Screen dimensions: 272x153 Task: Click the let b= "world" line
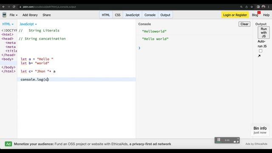[x=35, y=63]
